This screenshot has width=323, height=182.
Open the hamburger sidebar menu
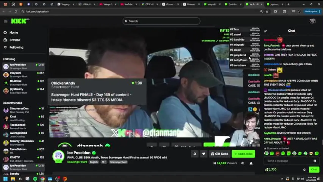(x=6, y=21)
